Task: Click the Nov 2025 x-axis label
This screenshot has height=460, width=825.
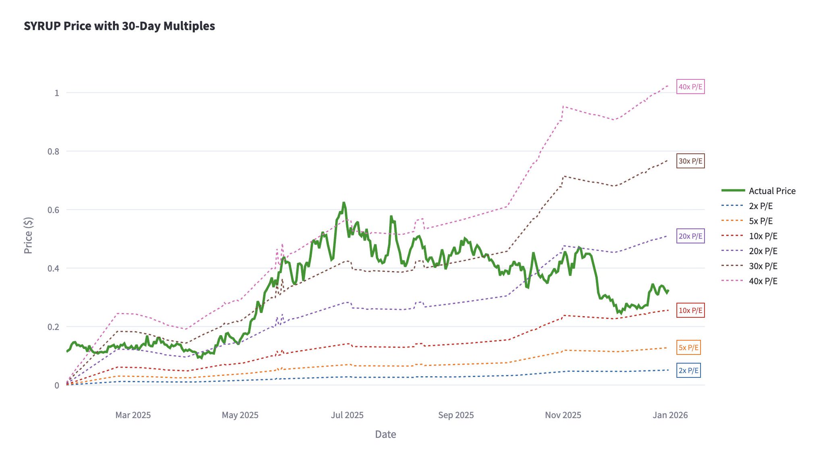Action: (x=563, y=415)
